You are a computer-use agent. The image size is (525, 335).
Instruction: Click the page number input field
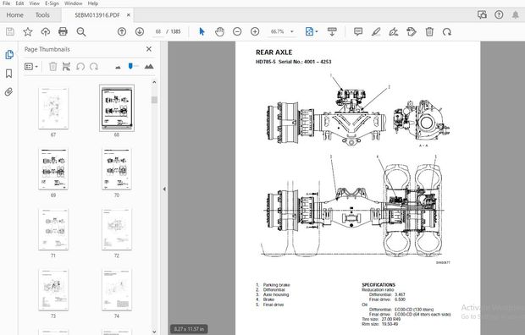(158, 32)
